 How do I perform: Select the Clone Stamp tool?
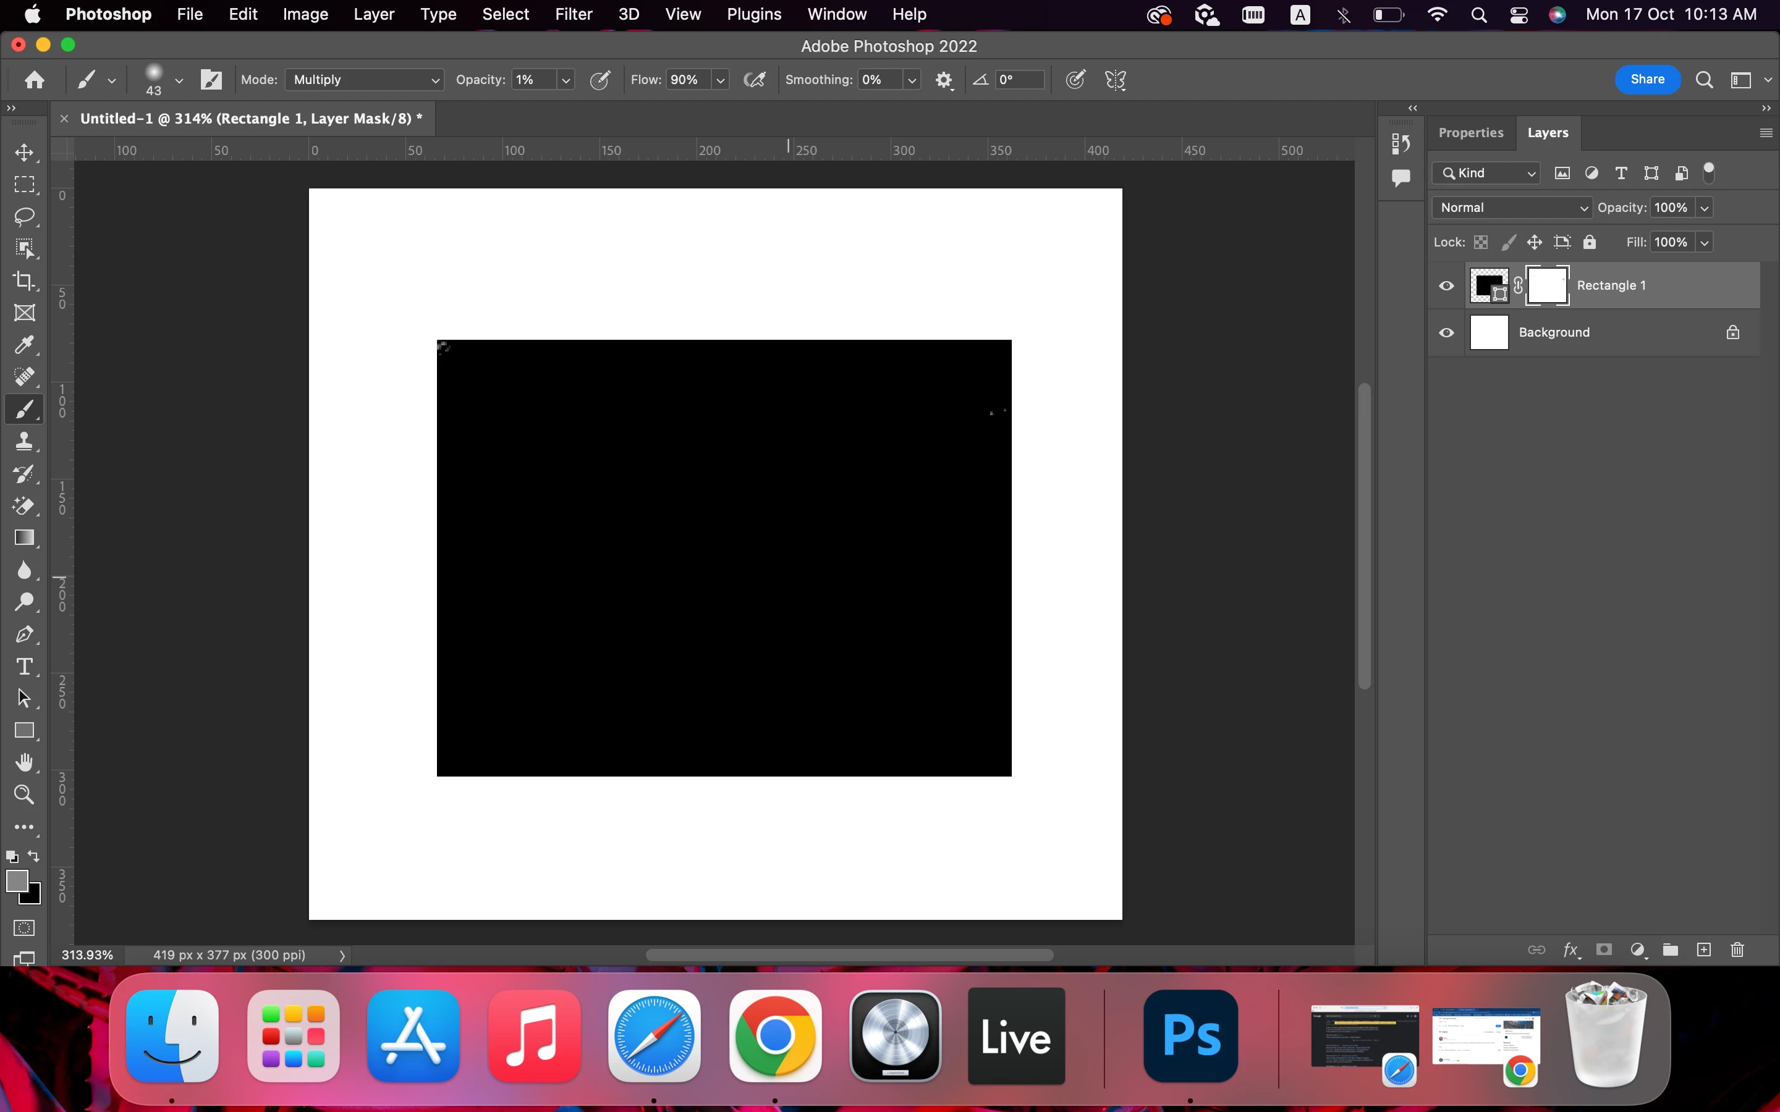coord(24,441)
